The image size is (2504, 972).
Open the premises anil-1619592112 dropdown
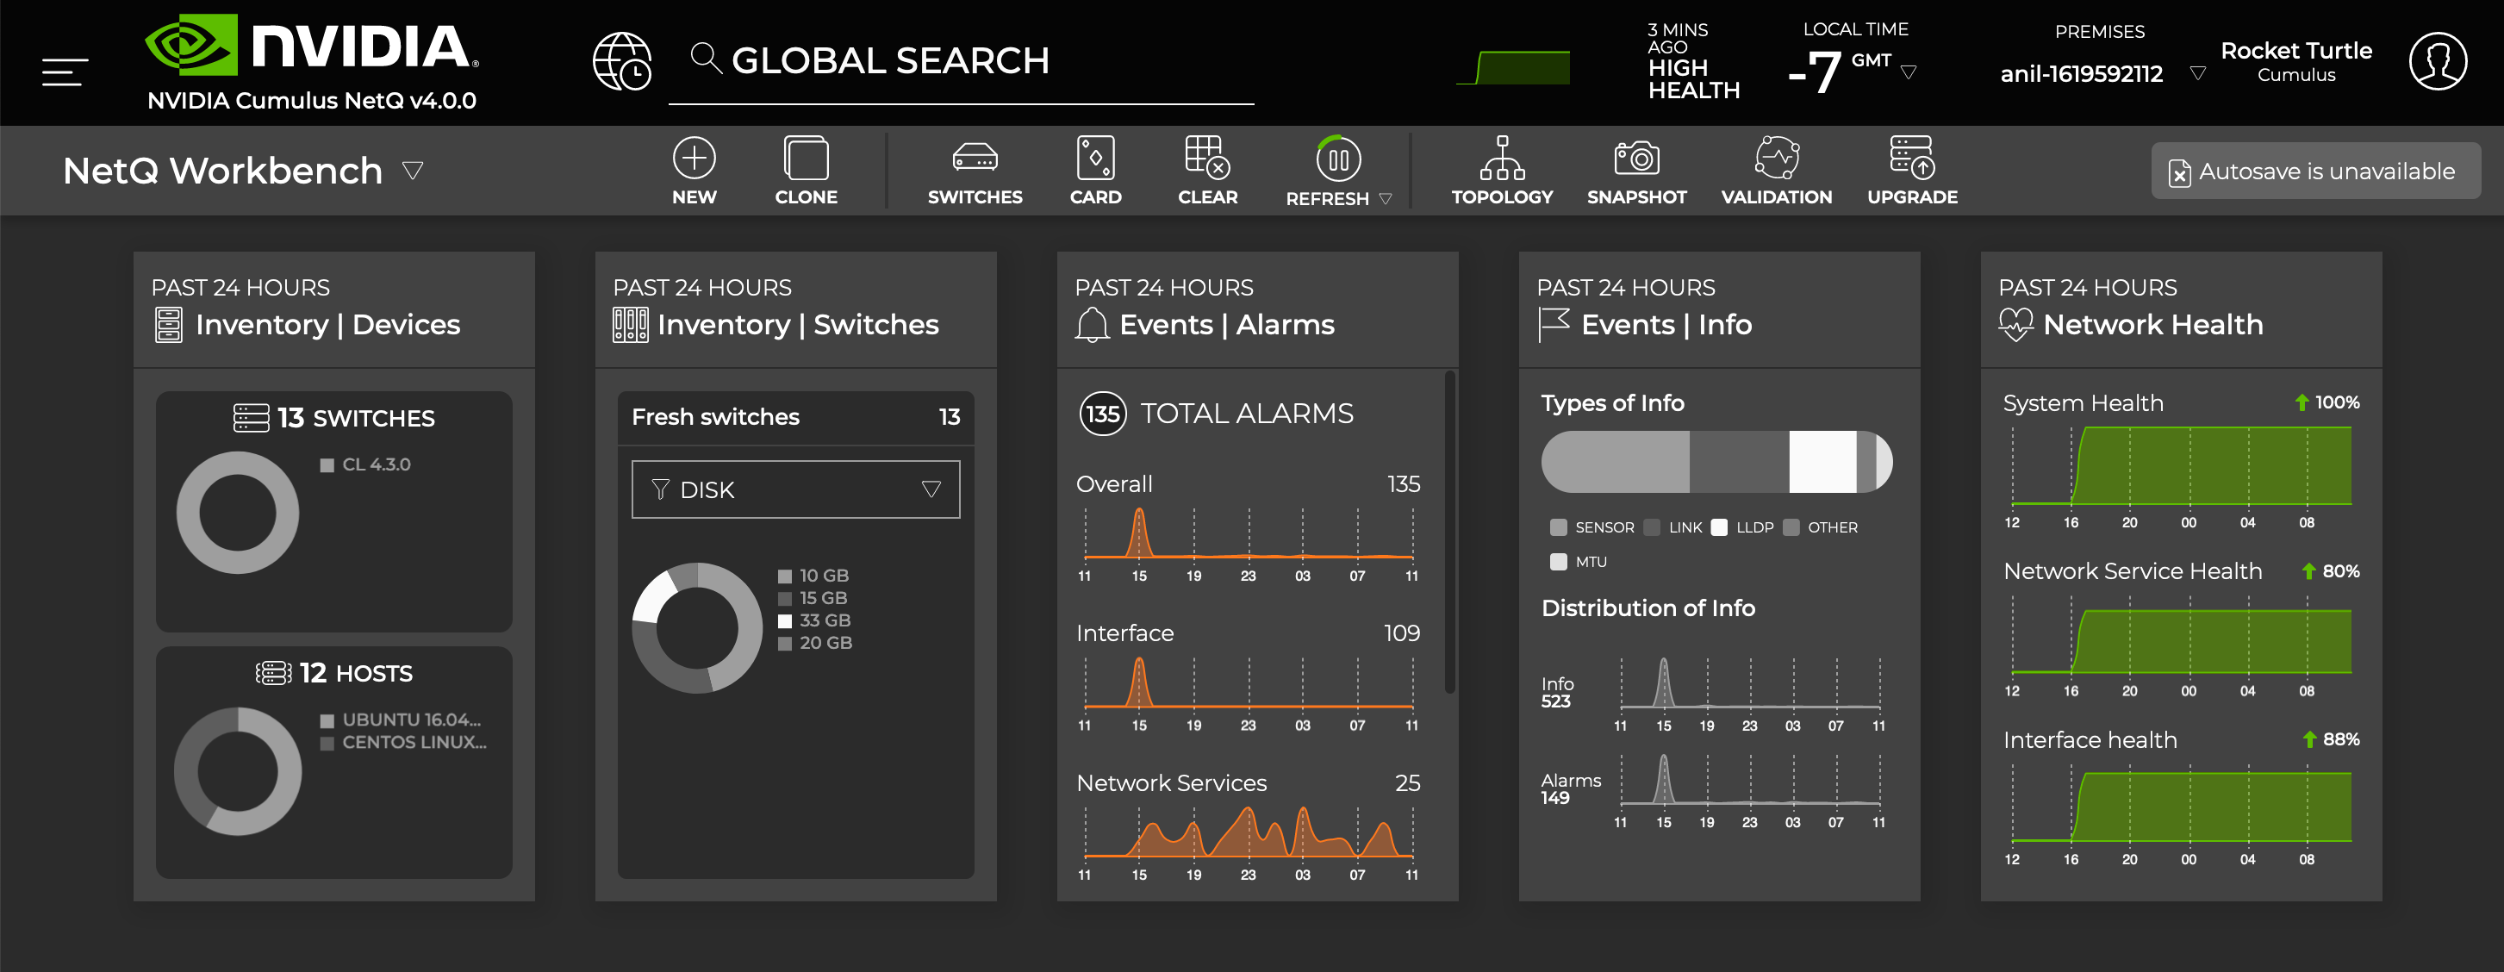click(2198, 74)
